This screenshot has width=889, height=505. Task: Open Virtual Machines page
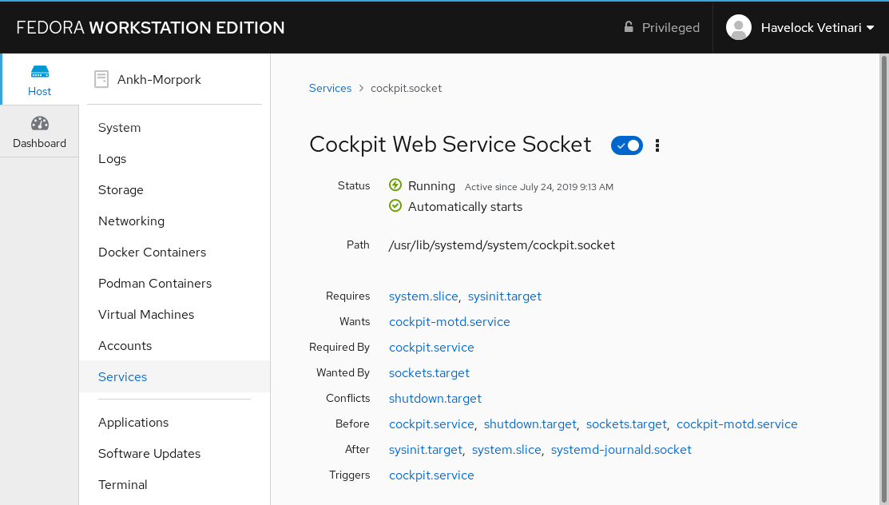tap(146, 315)
